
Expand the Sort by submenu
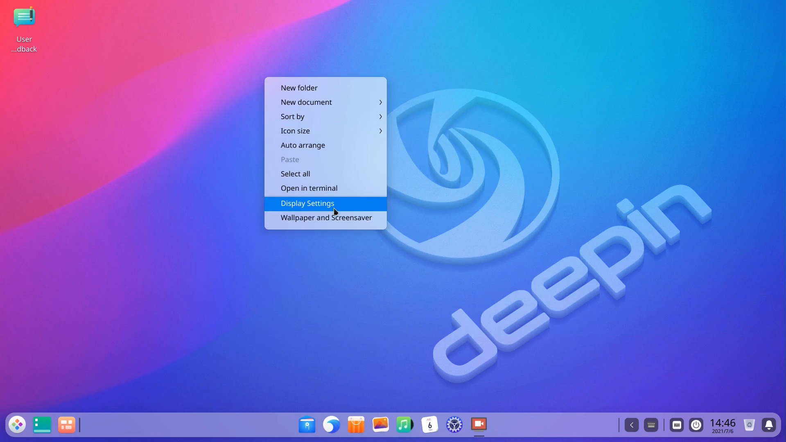click(x=325, y=117)
